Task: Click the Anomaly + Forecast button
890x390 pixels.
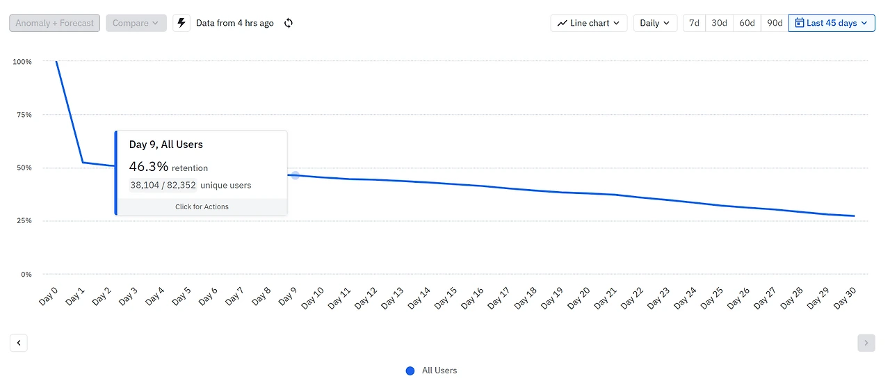Action: point(55,23)
